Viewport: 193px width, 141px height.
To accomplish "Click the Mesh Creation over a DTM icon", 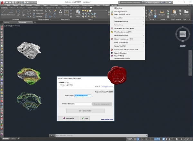I will (112, 32).
